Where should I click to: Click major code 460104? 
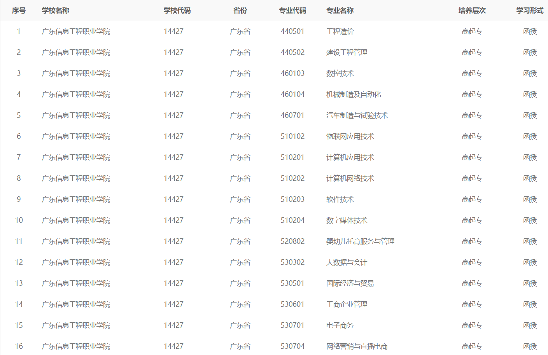[x=292, y=94]
